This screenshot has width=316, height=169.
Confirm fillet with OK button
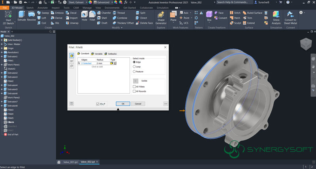(x=123, y=104)
